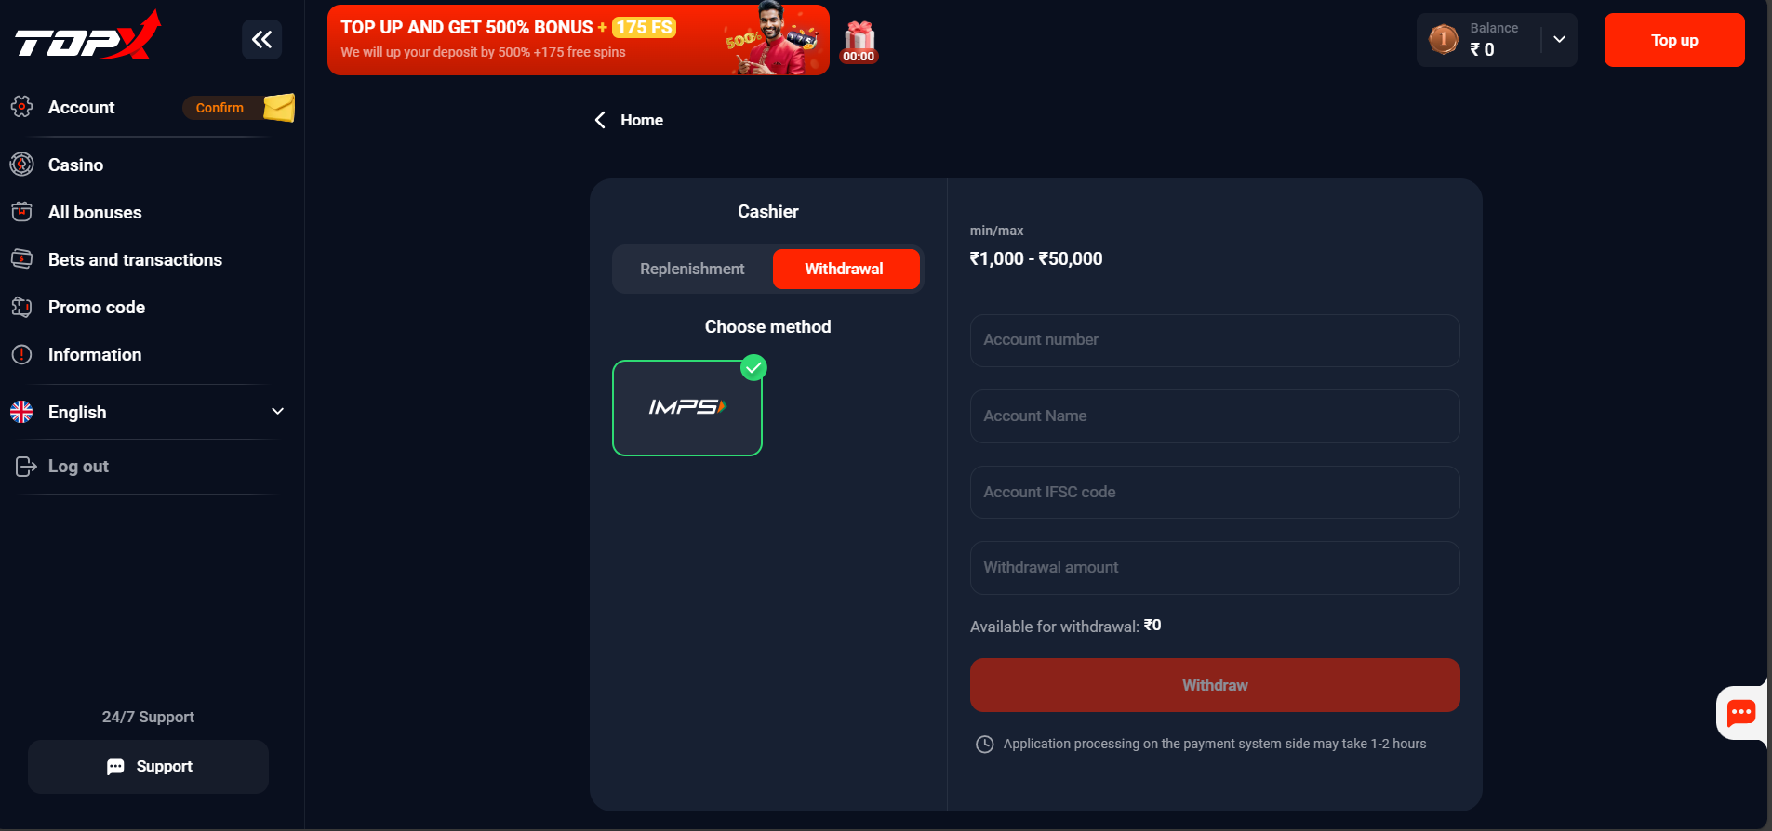Click the Confirm email badge

point(220,107)
